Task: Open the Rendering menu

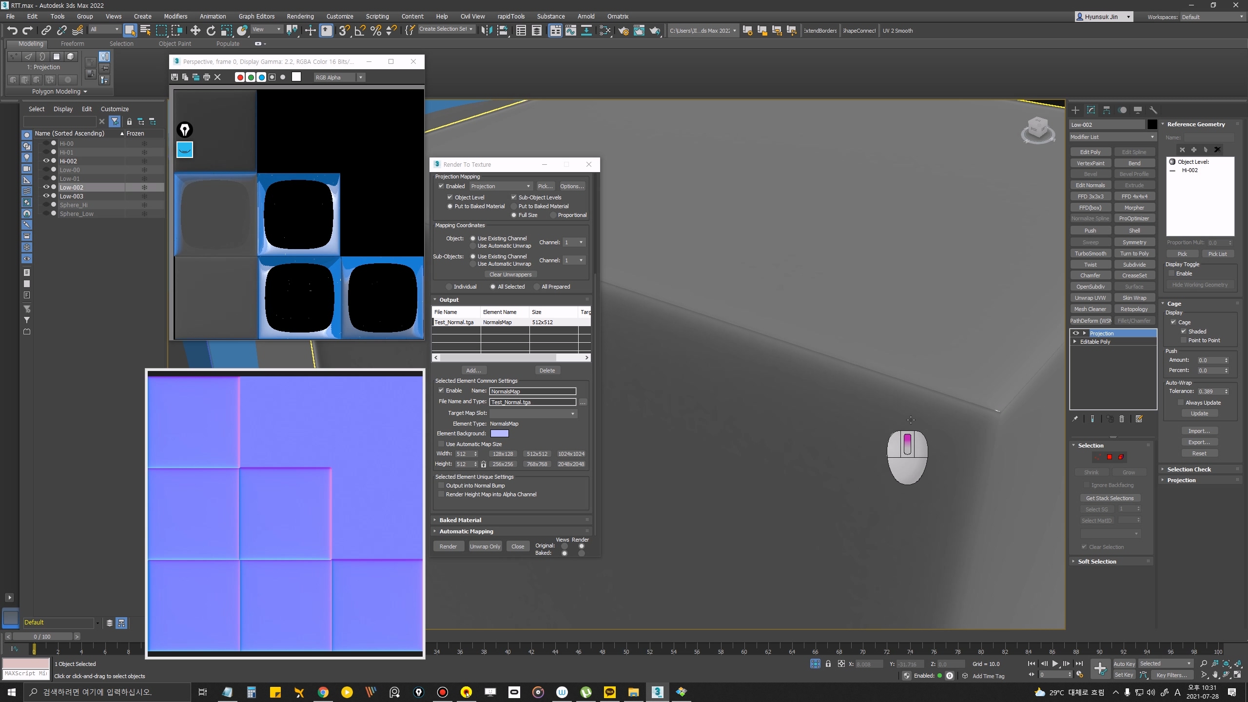Action: click(300, 16)
